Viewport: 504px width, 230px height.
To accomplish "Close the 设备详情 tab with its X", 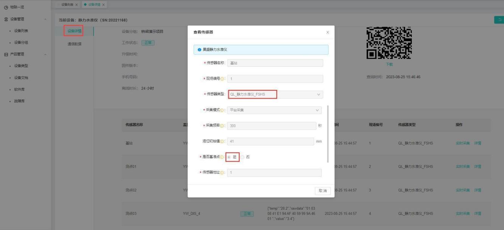I will [104, 4].
